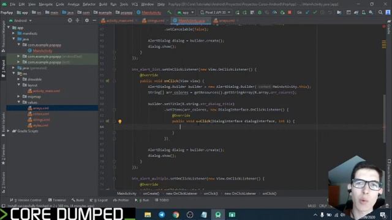Screen dimensions: 392x220
Task: Open Telegram in taskbar
Action: [162, 215]
